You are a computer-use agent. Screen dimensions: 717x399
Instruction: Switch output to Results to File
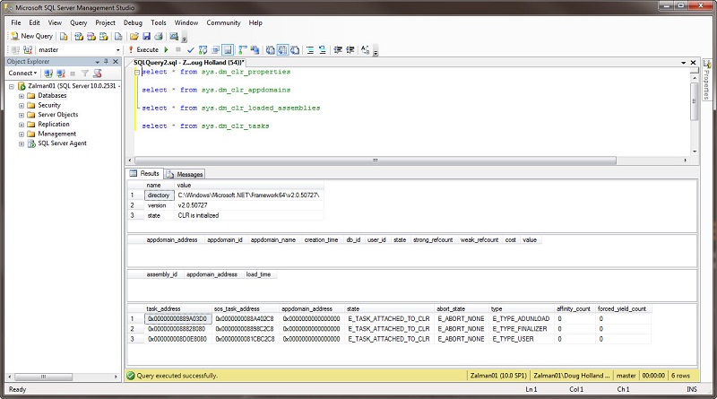click(x=296, y=50)
